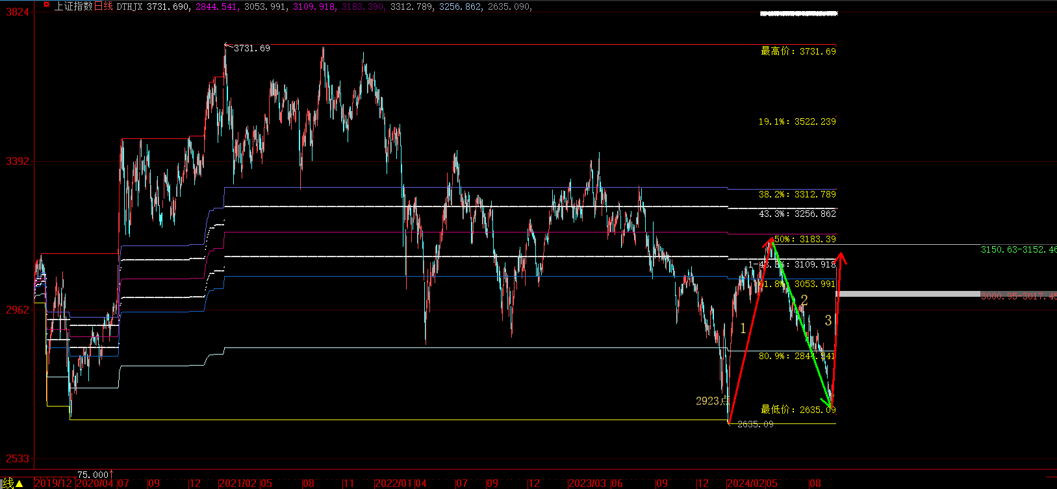Select the DTHJX indicator name
The width and height of the screenshot is (1057, 489).
[129, 6]
